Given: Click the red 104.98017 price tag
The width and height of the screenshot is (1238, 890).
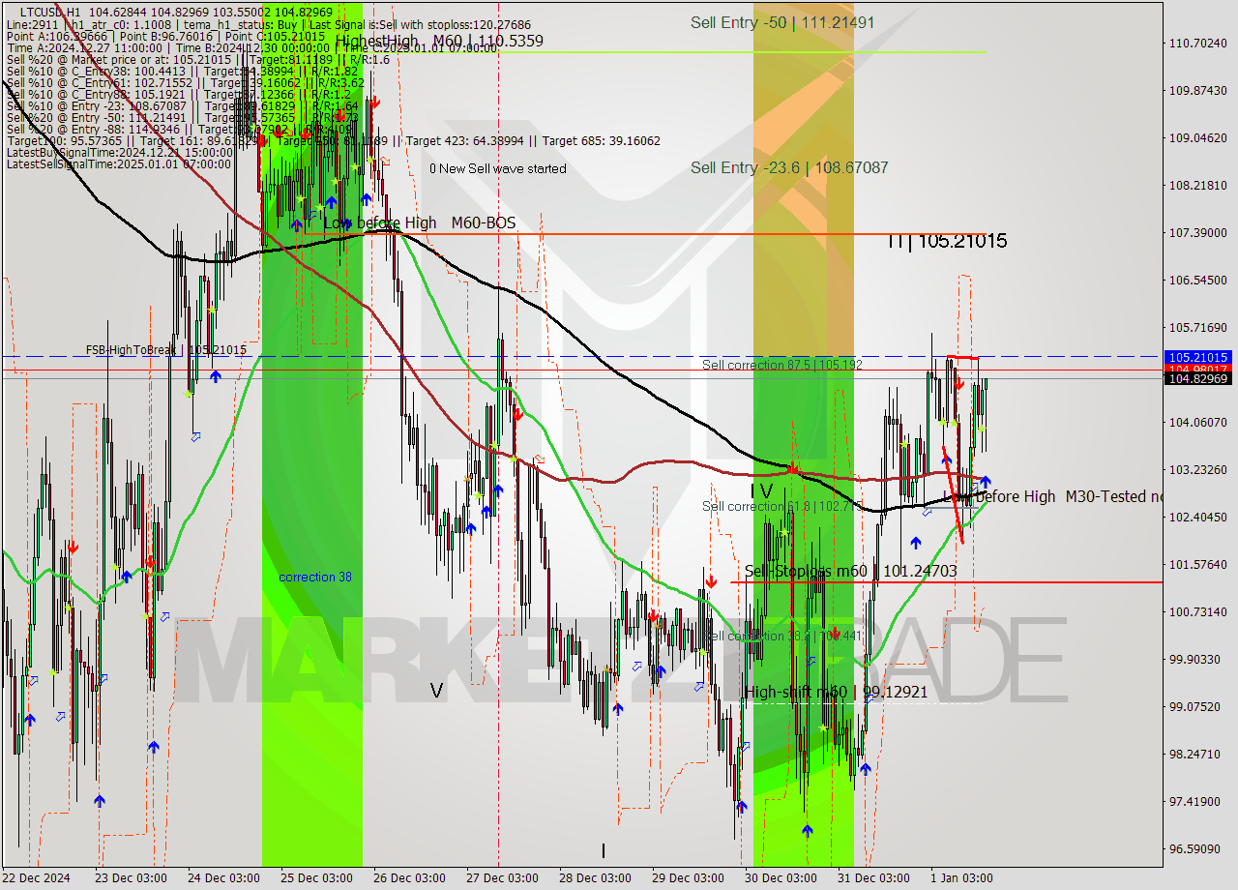Looking at the screenshot, I should [x=1199, y=368].
